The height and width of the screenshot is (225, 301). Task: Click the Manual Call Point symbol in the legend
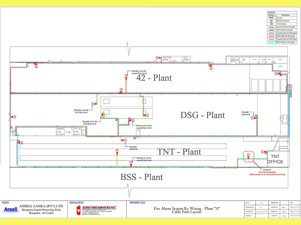coord(272,21)
